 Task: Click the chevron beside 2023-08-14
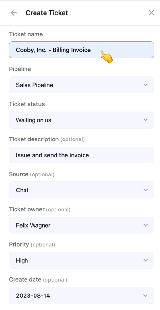tap(145, 296)
